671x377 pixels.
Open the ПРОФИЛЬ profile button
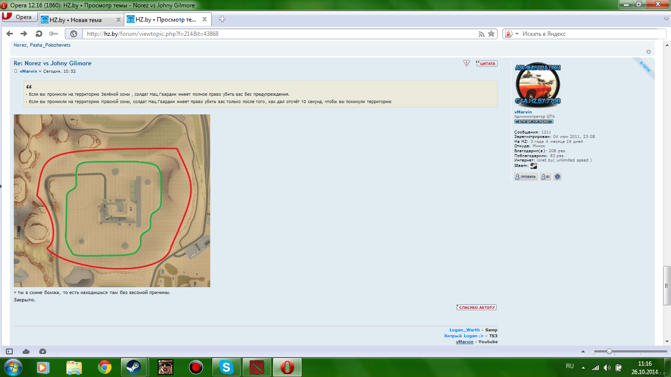(x=526, y=177)
